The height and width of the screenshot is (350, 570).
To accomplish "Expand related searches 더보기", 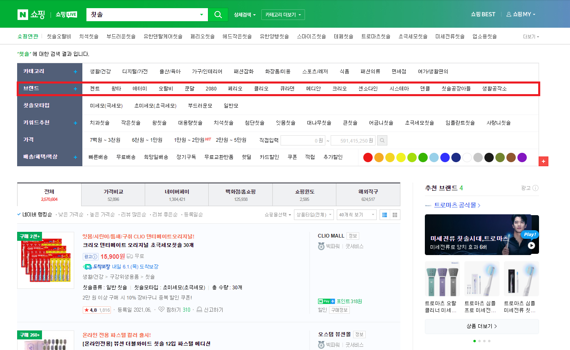I will [x=531, y=37].
